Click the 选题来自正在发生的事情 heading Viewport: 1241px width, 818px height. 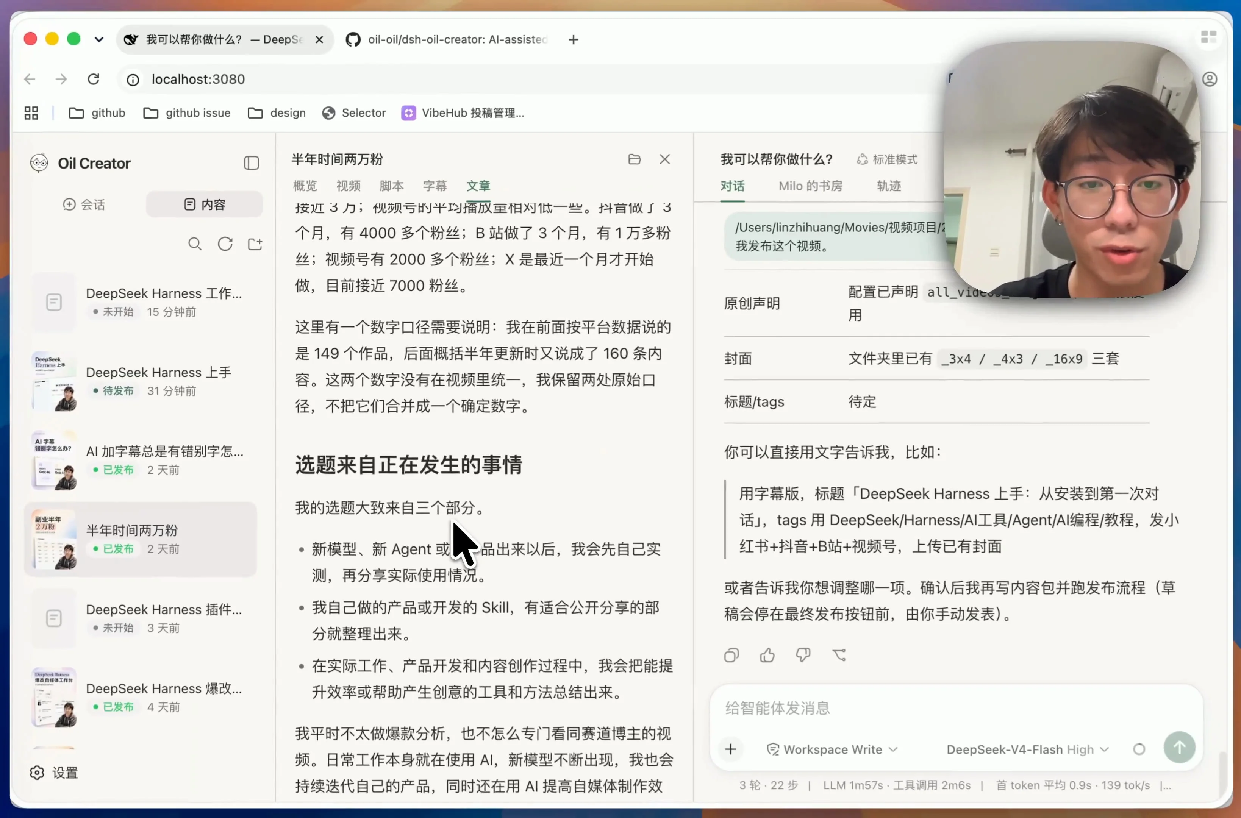[x=409, y=465]
